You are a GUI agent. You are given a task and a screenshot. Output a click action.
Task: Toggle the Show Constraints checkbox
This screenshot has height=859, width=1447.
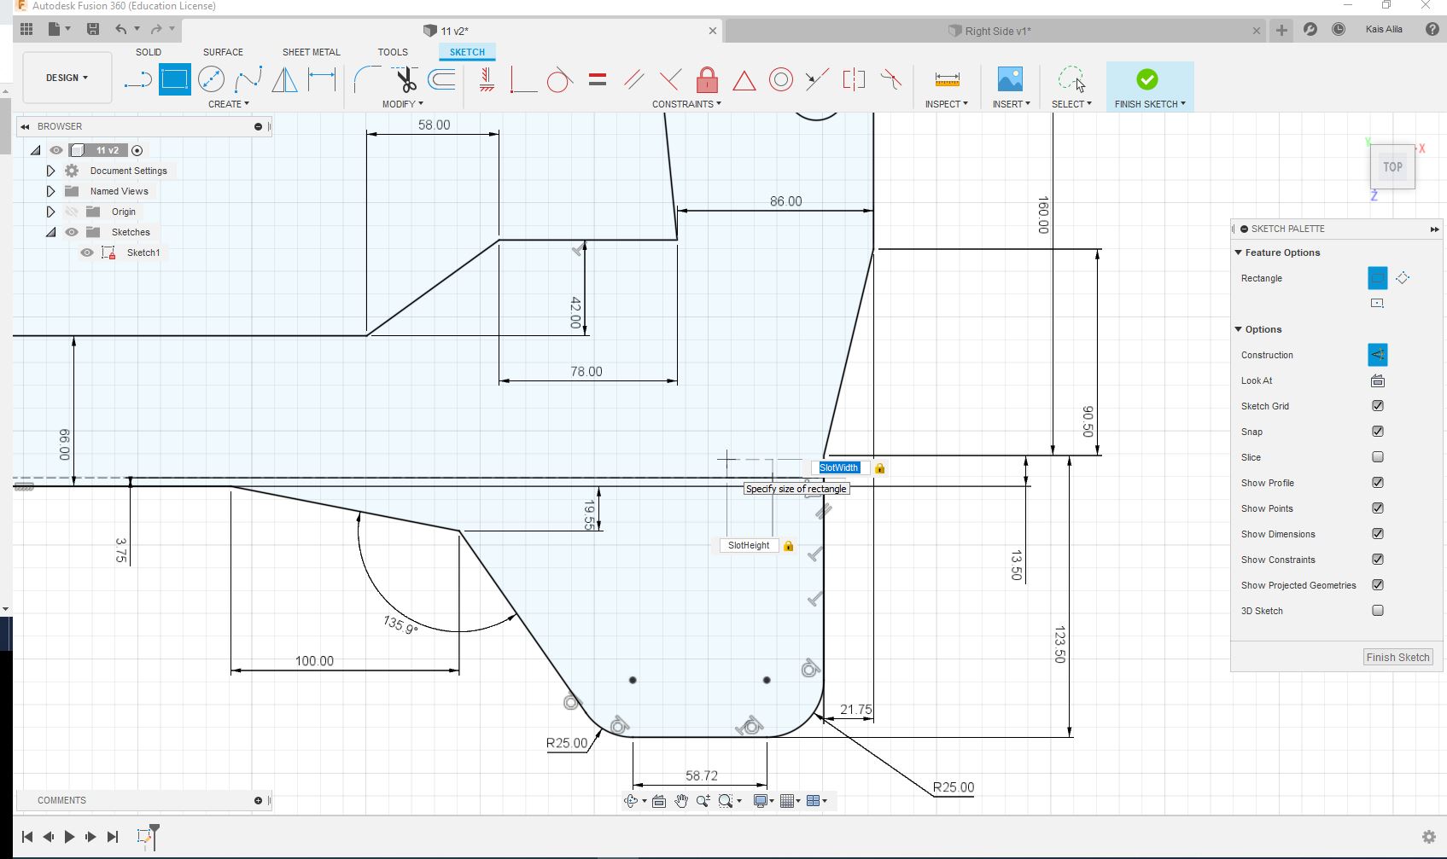pyautogui.click(x=1377, y=560)
